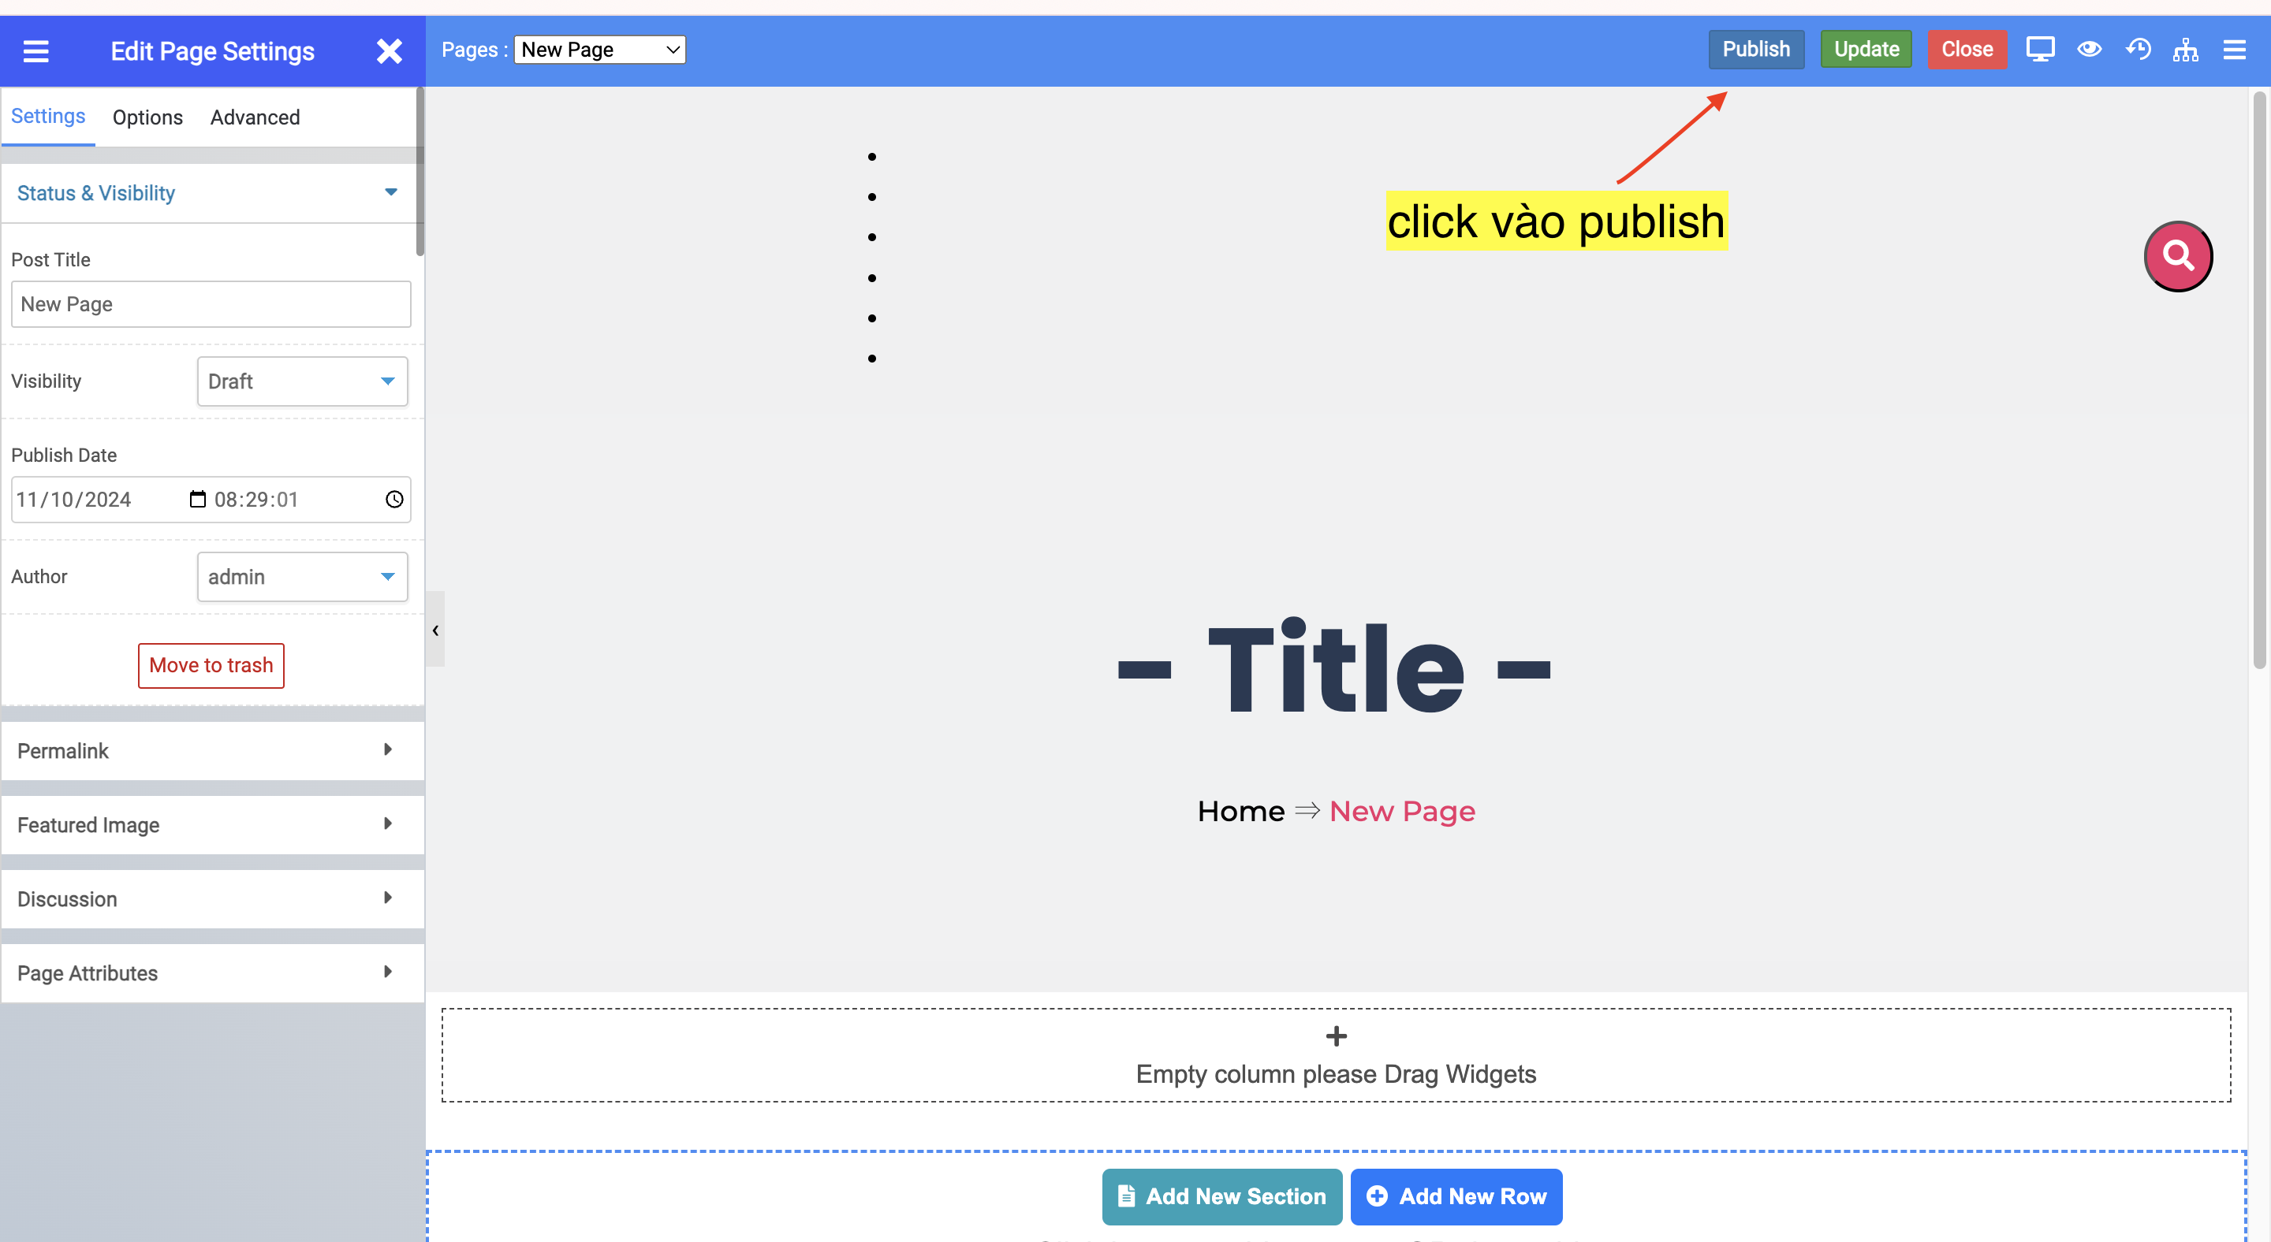Click the search icon on page canvas
2271x1242 pixels.
pyautogui.click(x=2178, y=254)
